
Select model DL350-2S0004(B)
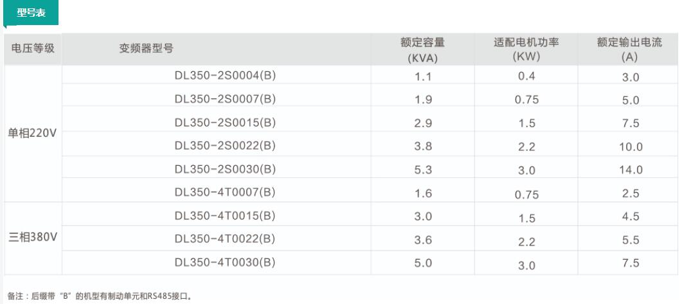coord(225,76)
